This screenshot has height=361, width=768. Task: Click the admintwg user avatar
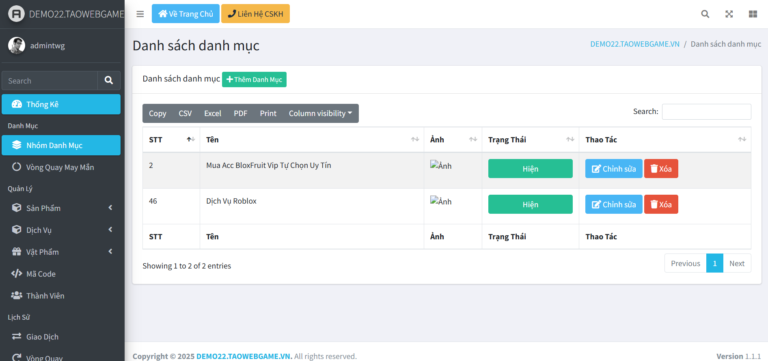coord(17,45)
